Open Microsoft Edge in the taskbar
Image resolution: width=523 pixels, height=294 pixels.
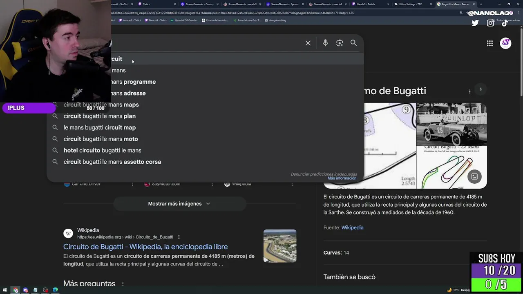[x=55, y=290]
